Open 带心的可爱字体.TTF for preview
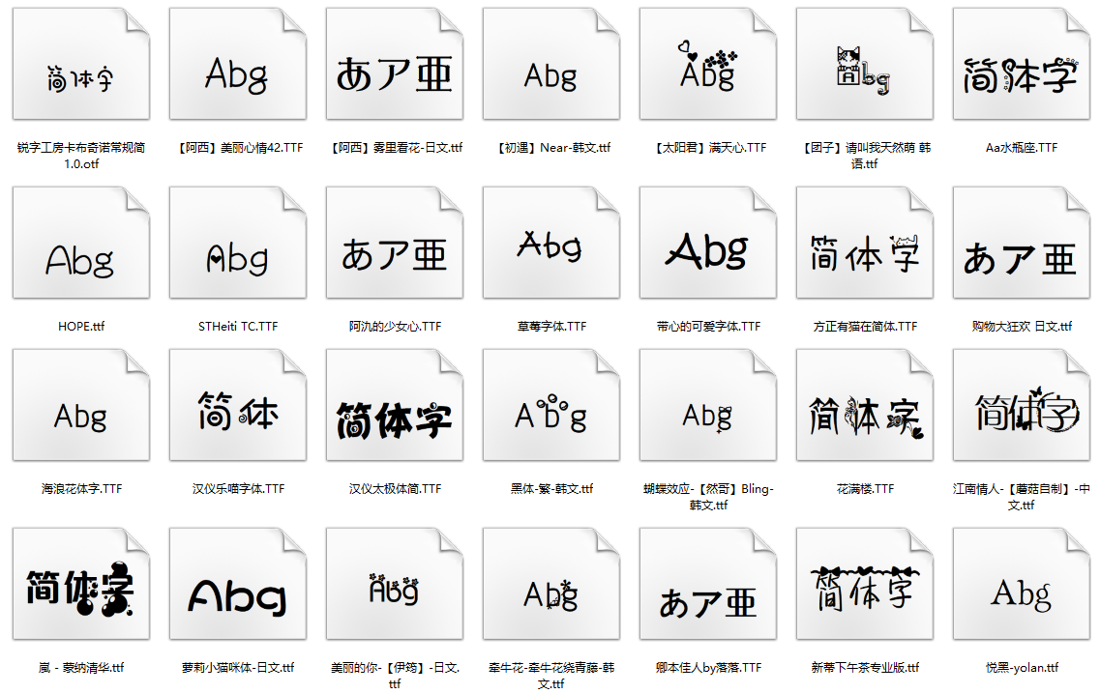Viewport: 1100px width, 694px height. [x=707, y=244]
